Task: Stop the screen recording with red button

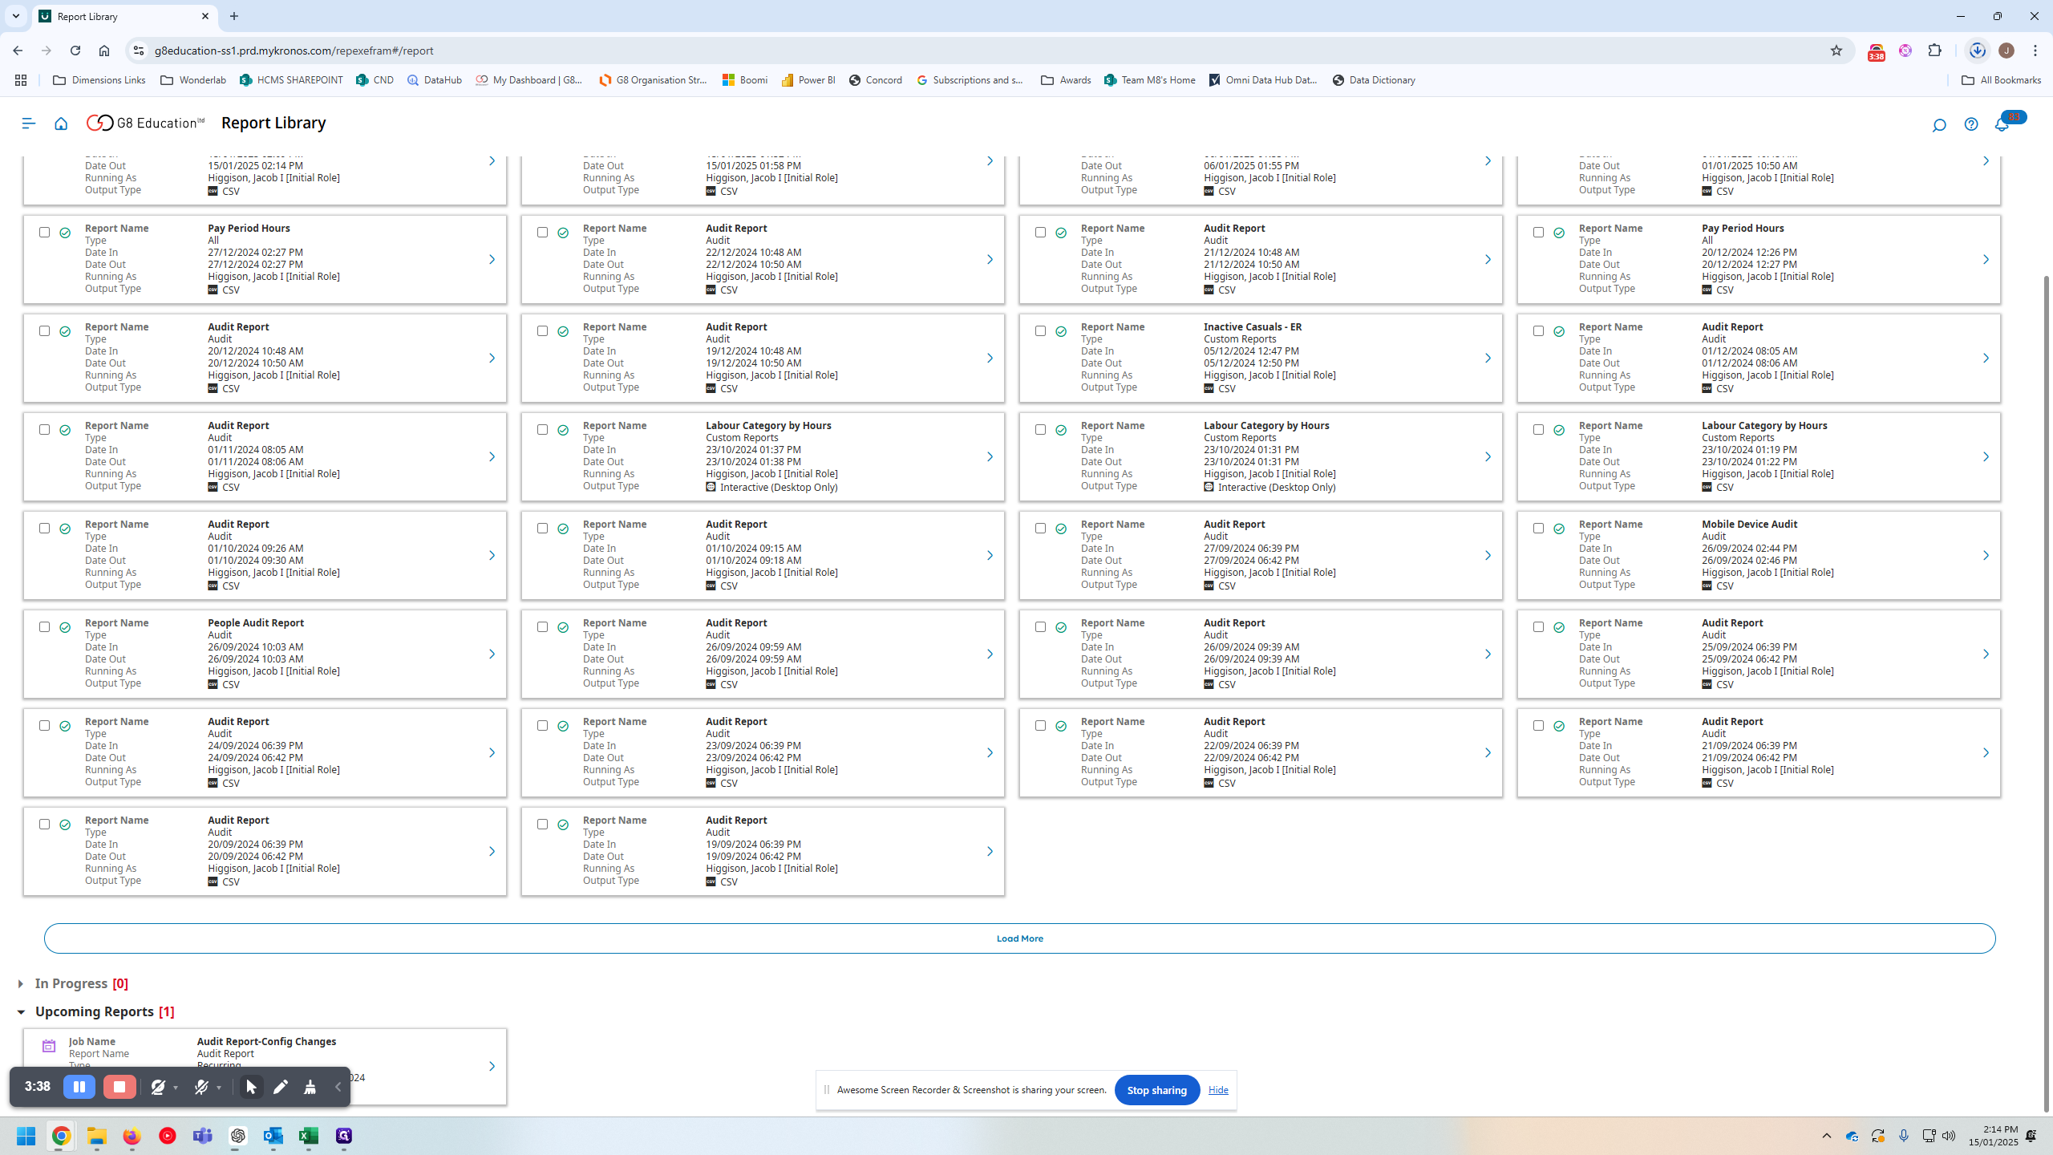Action: click(x=119, y=1087)
